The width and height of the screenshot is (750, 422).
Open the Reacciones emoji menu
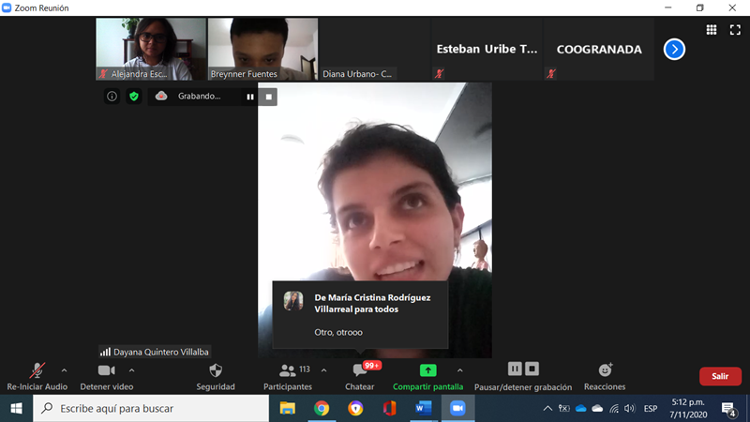(605, 377)
